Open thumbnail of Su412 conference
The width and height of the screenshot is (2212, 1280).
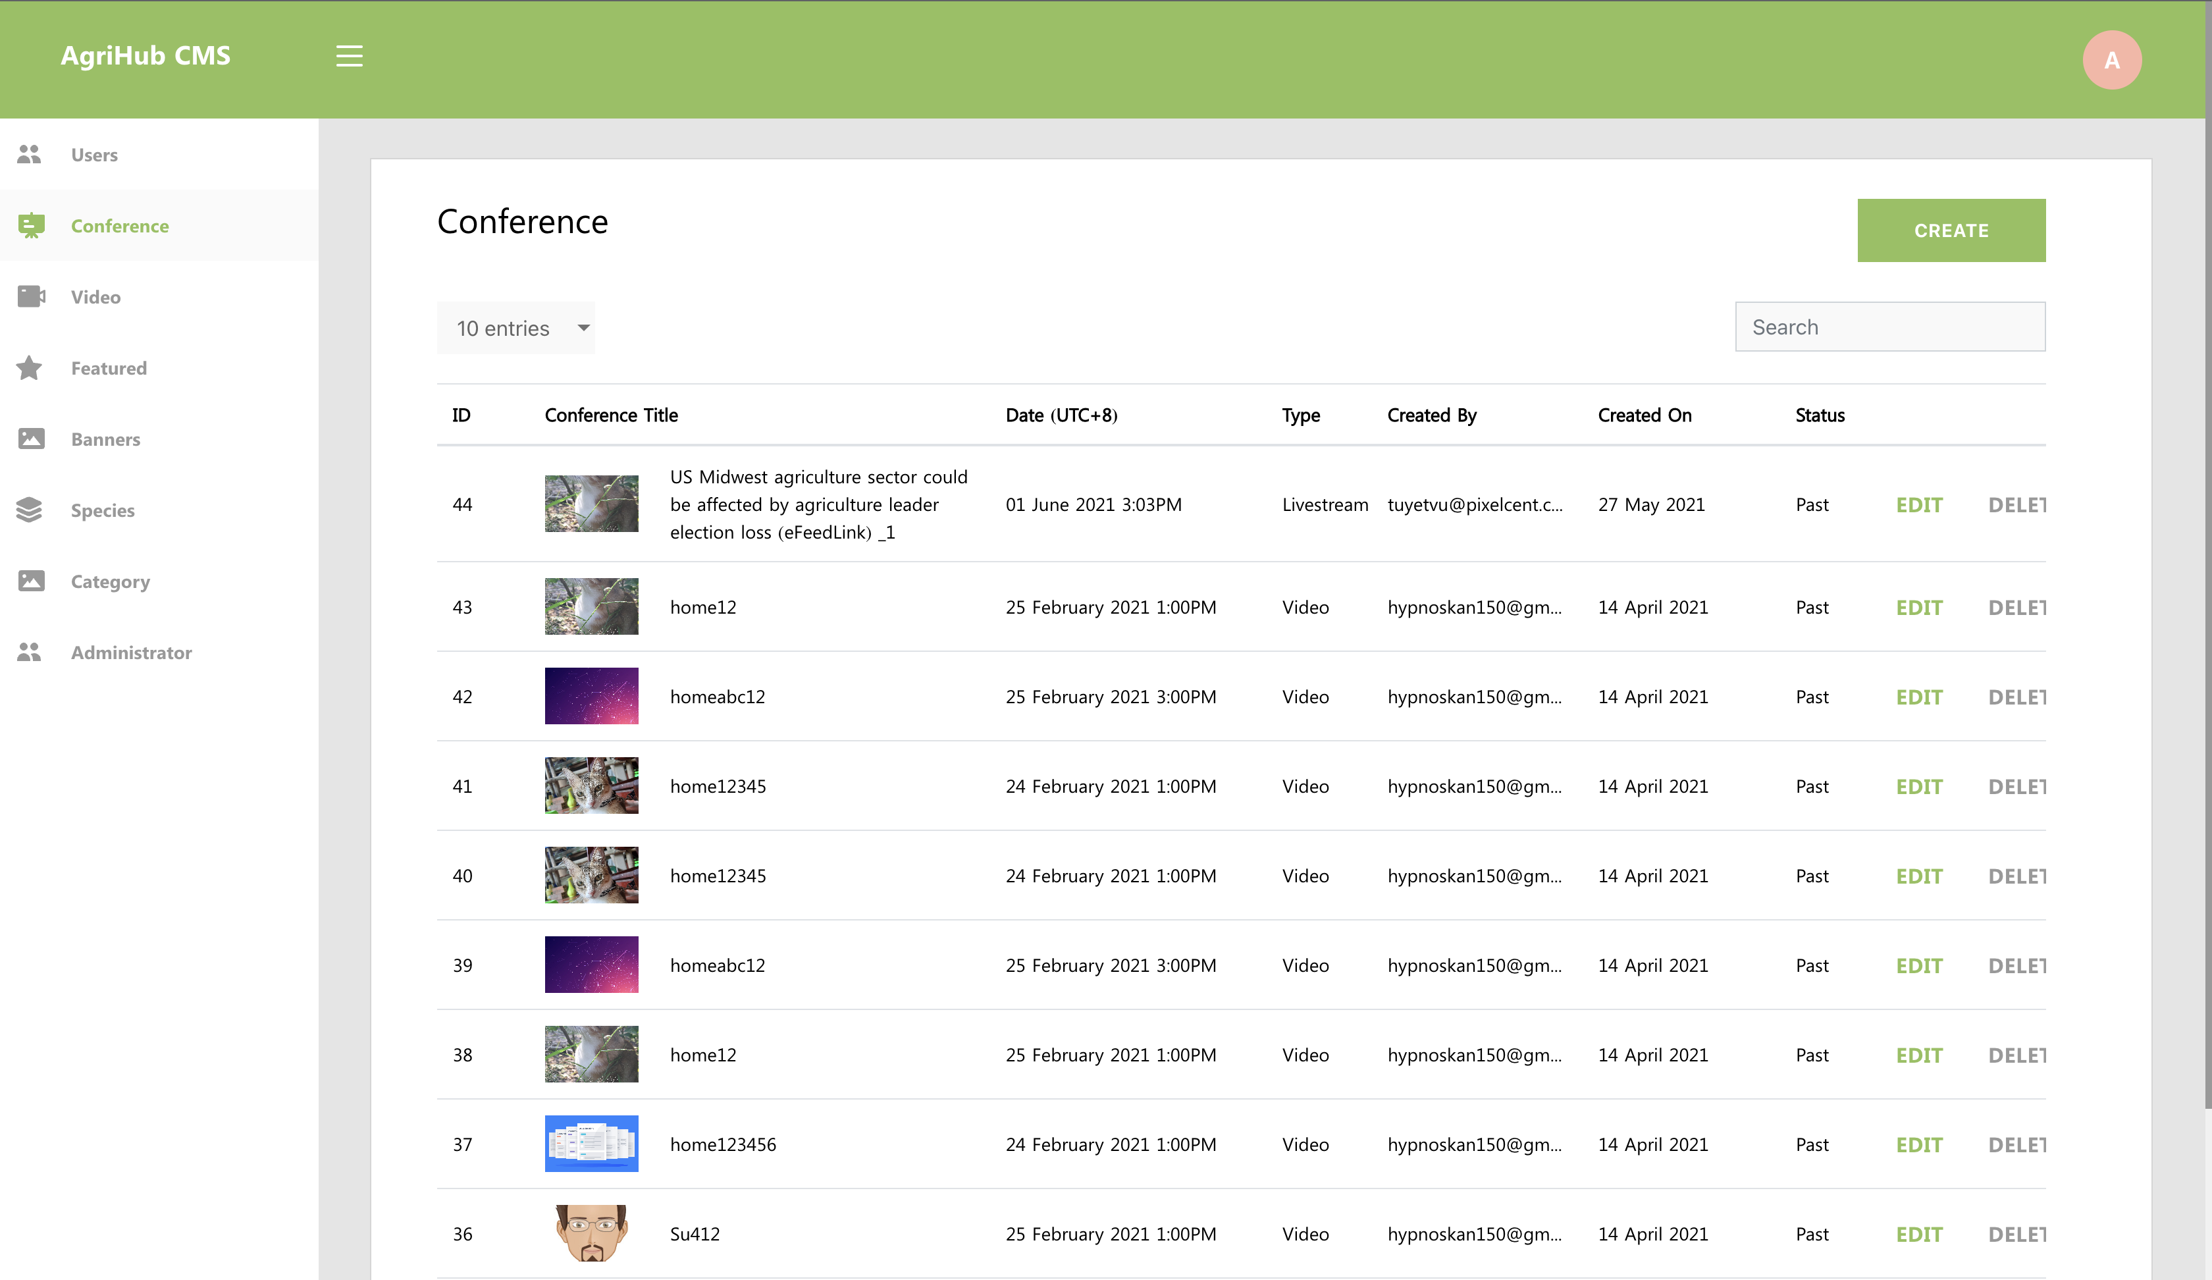pyautogui.click(x=591, y=1233)
